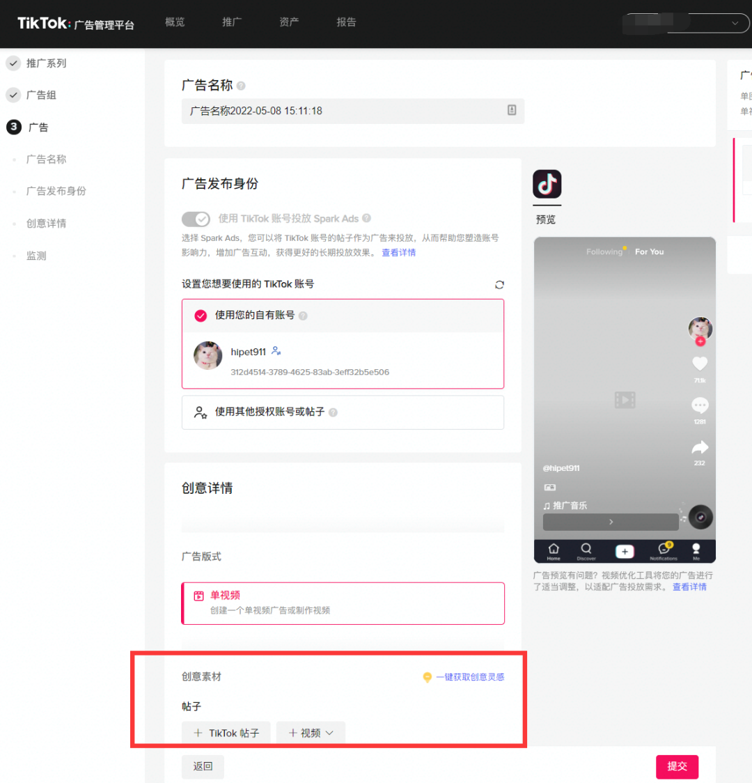Open the 推广 menu

point(232,22)
